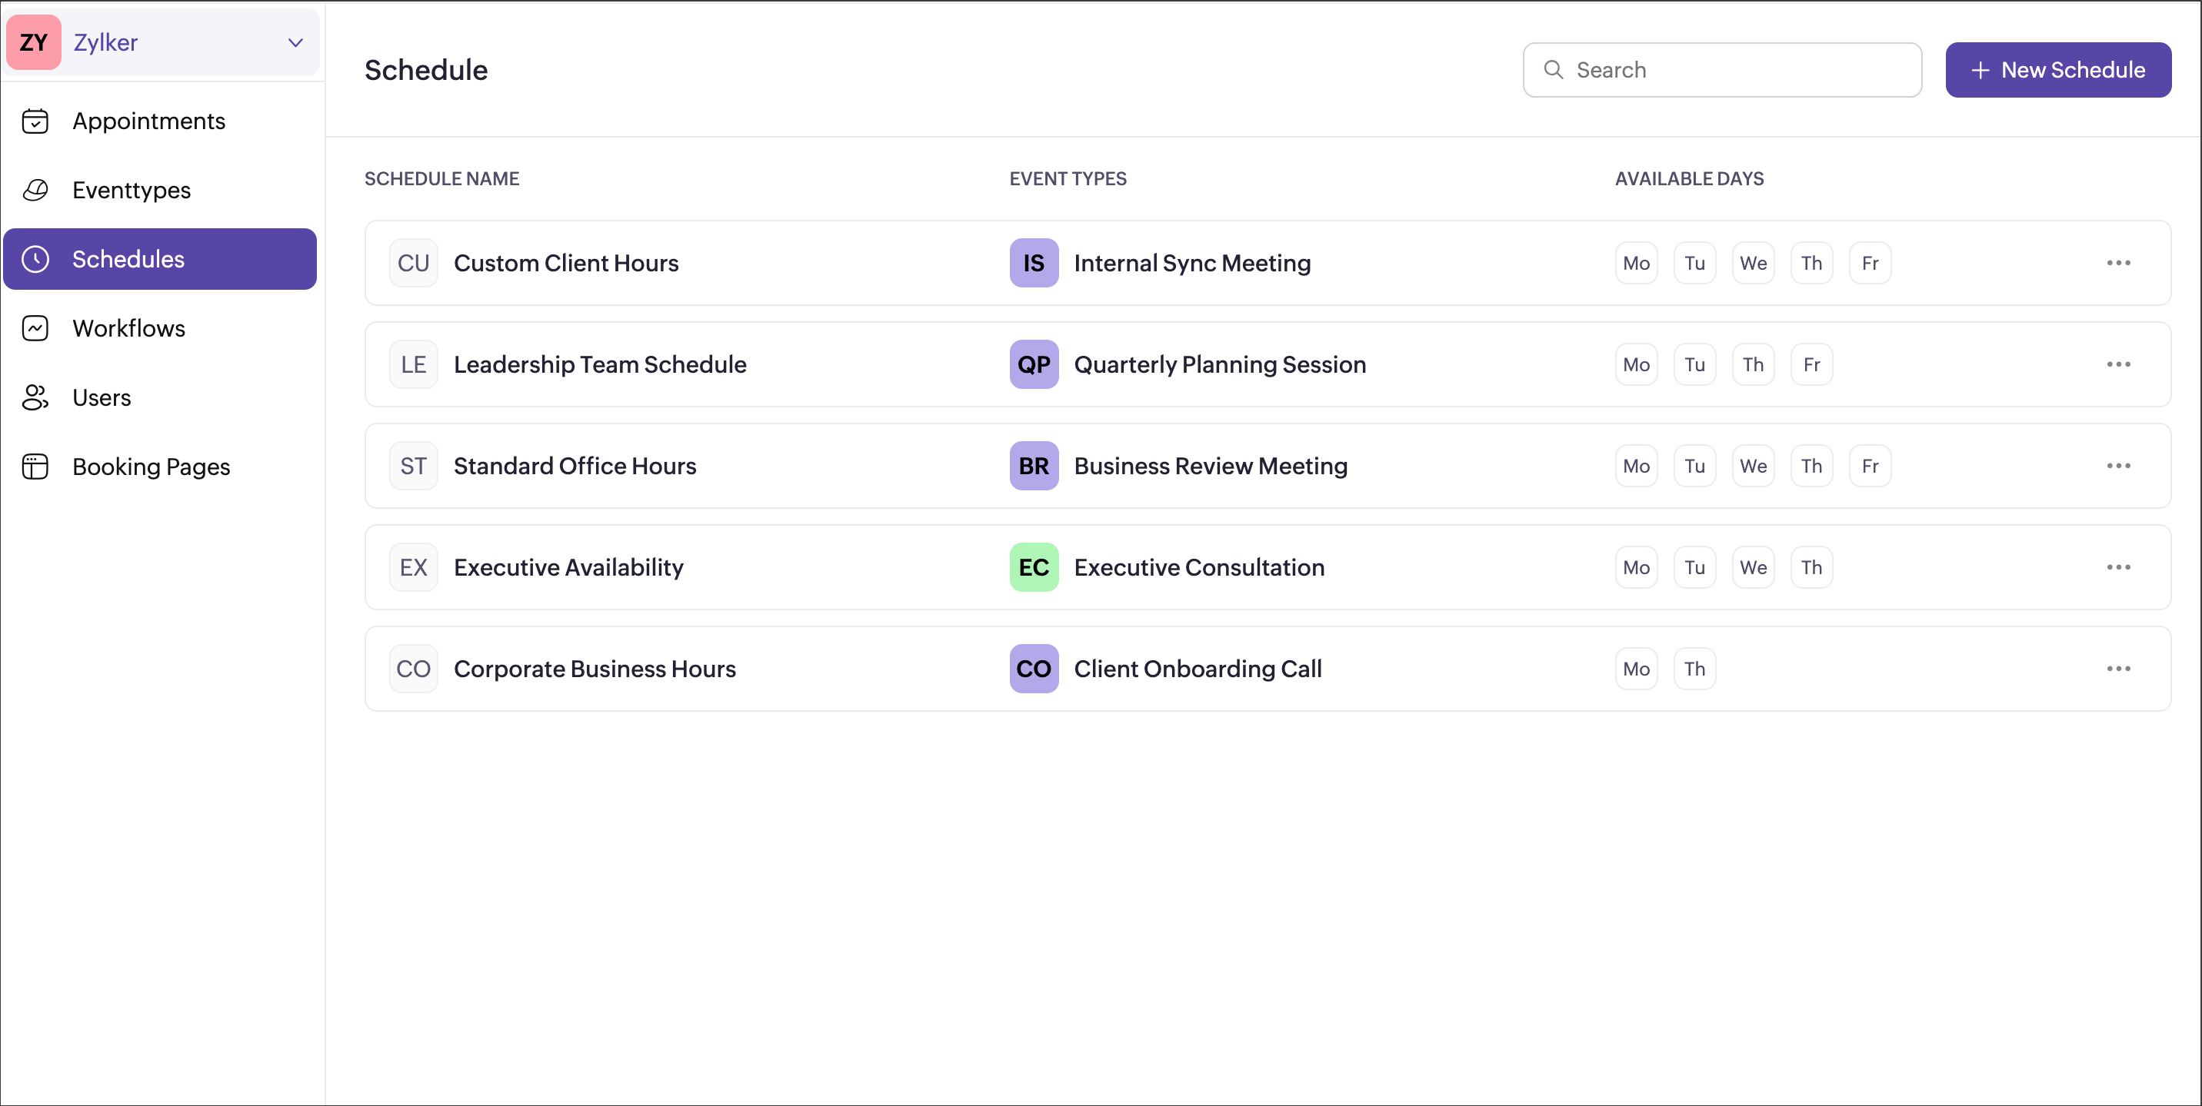This screenshot has width=2202, height=1106.
Task: Click the search magnifier icon
Action: click(x=1553, y=70)
